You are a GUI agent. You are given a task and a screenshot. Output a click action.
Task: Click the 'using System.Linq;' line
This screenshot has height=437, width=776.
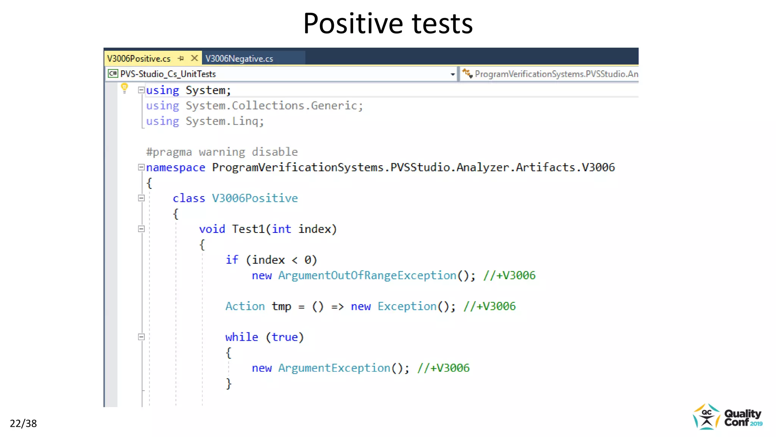tap(205, 121)
